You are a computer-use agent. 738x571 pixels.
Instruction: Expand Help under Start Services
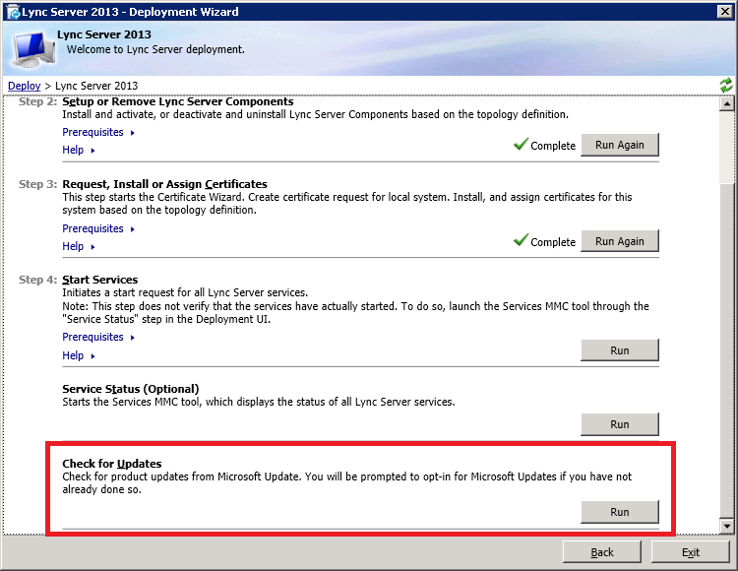click(79, 355)
